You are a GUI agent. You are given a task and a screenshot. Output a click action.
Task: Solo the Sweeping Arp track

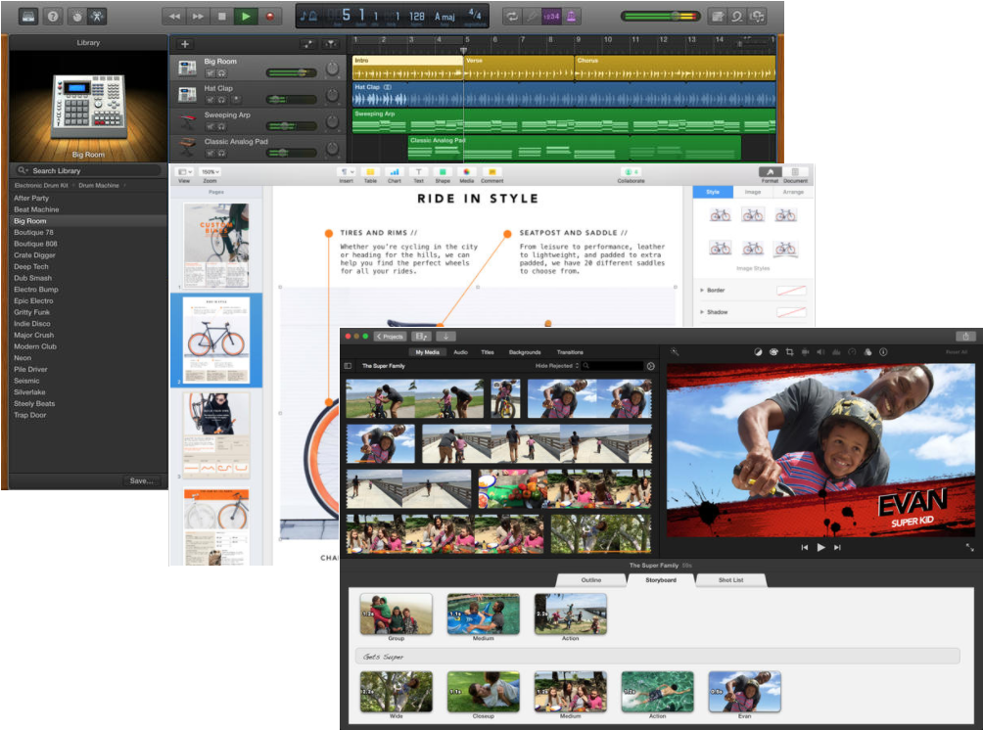pyautogui.click(x=219, y=124)
